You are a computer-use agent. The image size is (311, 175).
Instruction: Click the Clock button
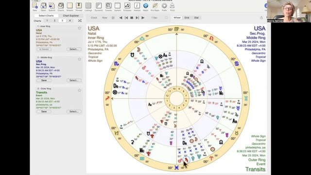94,17
